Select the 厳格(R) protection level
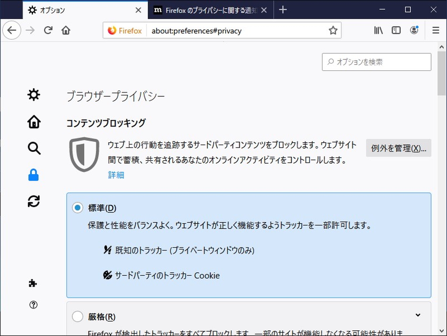Image resolution: width=447 pixels, height=336 pixels. pos(77,316)
